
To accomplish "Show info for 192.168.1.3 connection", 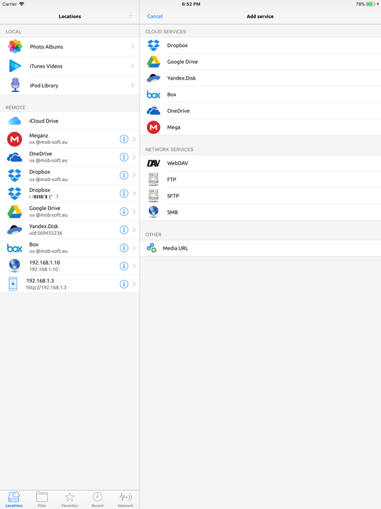I will (124, 284).
